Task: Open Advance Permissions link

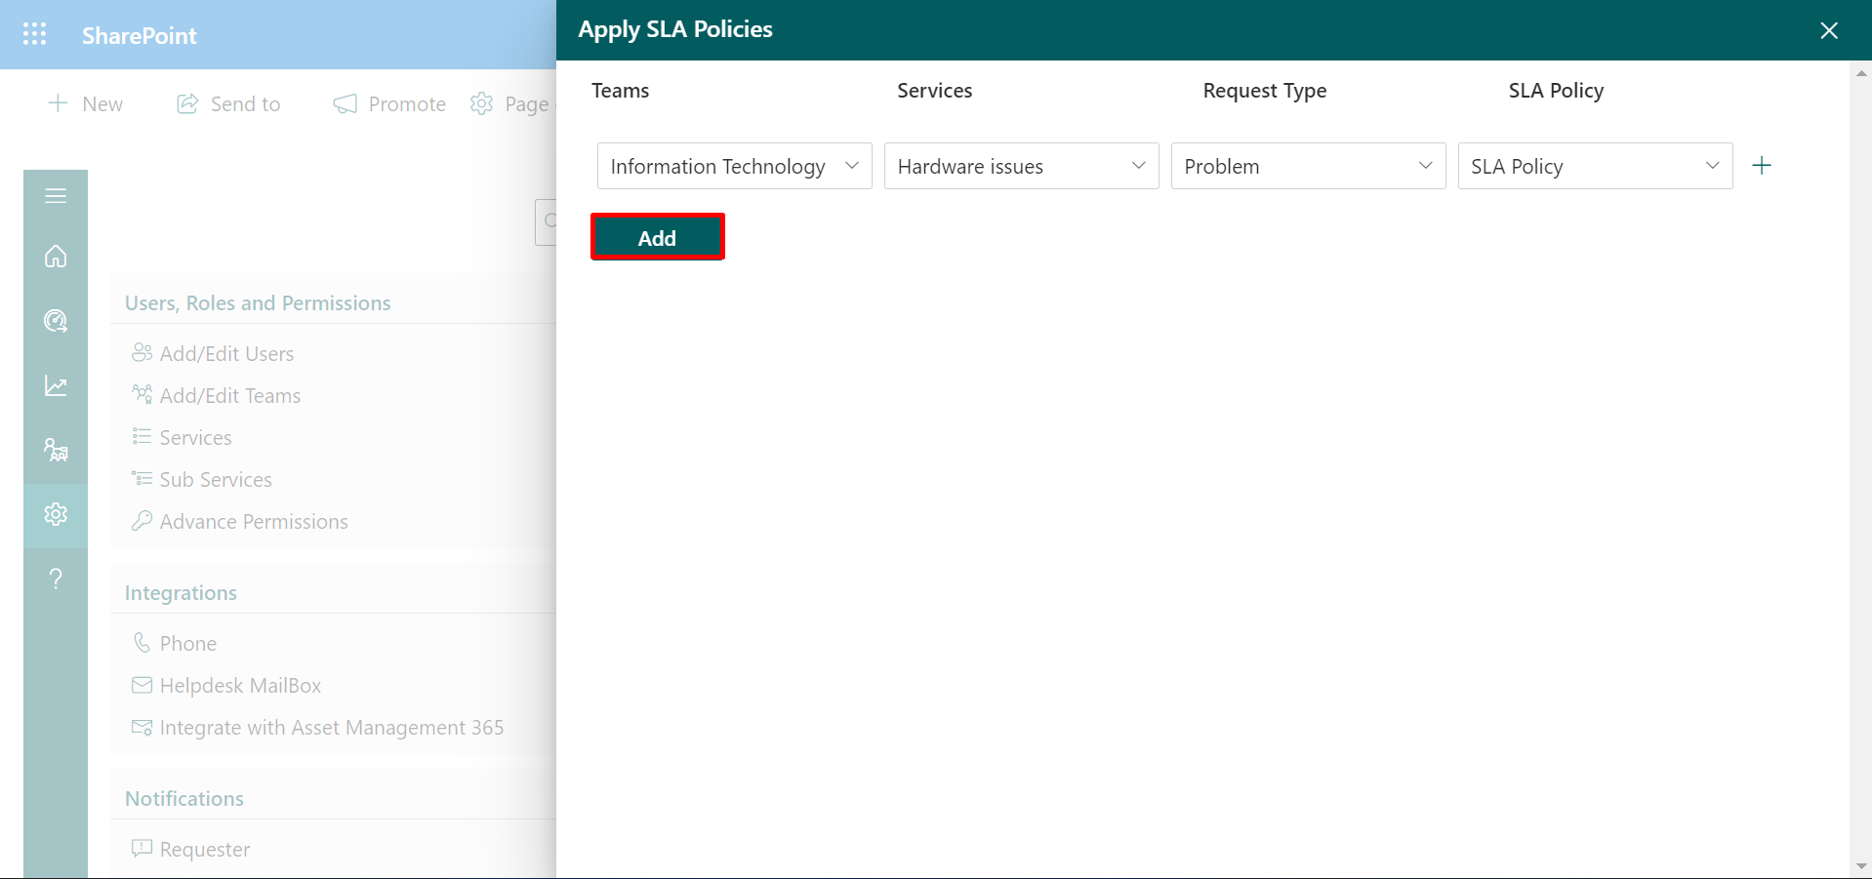Action: coord(254,521)
